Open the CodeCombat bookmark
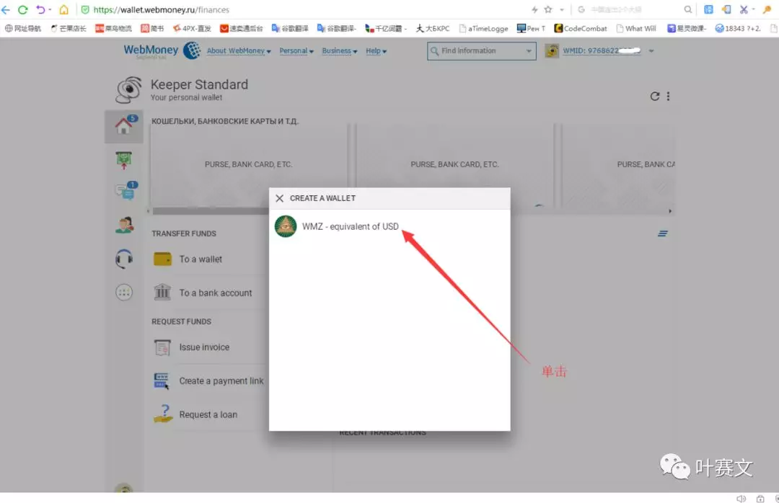779x503 pixels. tap(580, 28)
